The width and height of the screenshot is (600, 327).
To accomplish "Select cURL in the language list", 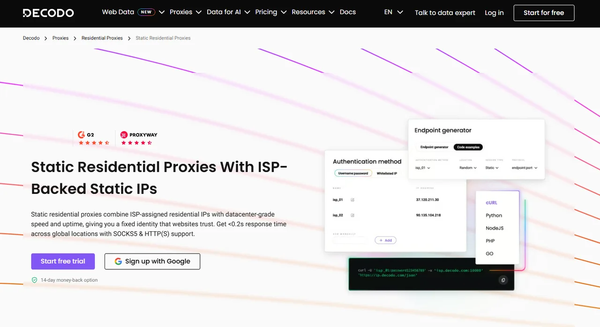I will (x=491, y=203).
